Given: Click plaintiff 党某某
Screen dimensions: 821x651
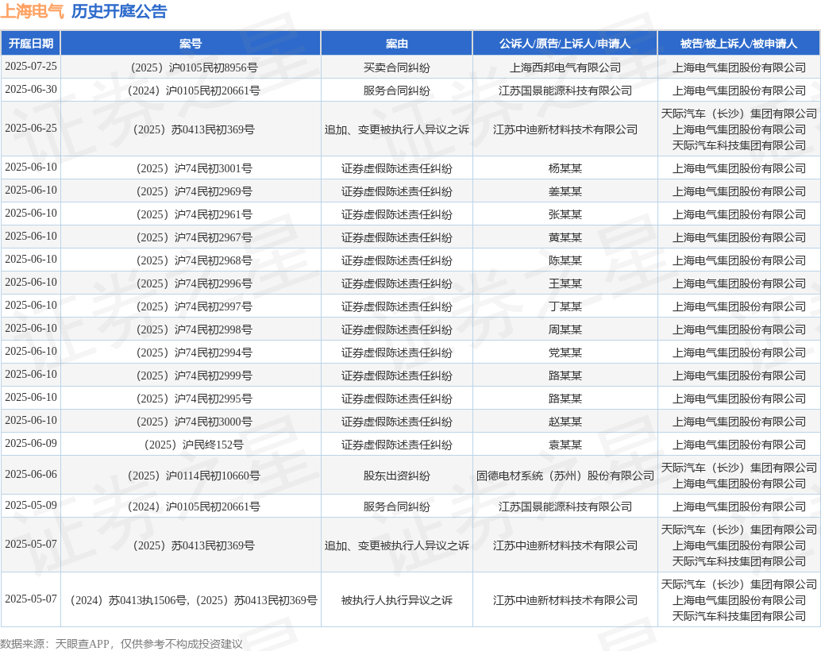Looking at the screenshot, I should coord(565,353).
